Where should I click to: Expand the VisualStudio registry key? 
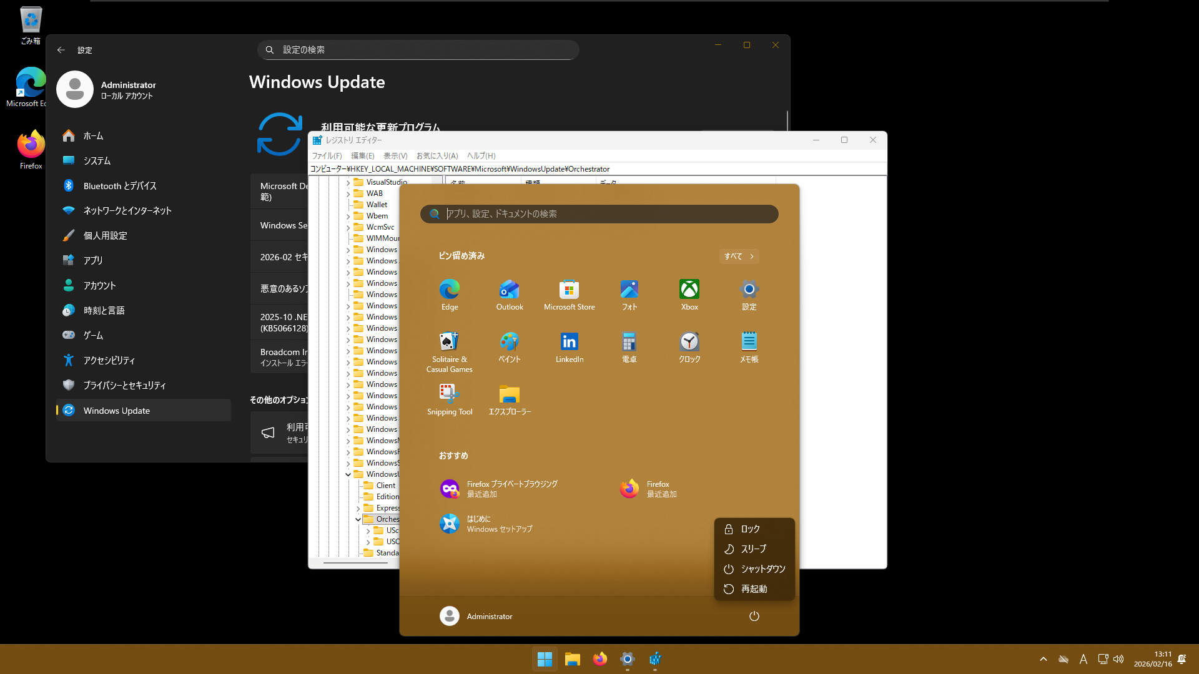tap(348, 182)
